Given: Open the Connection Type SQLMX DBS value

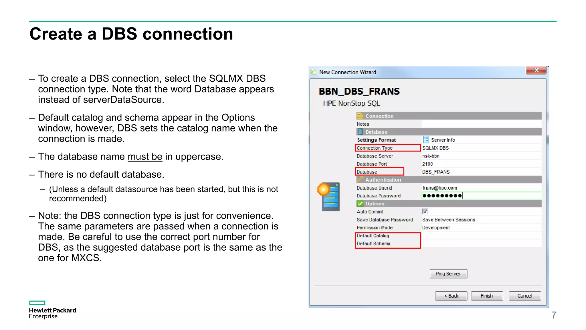Looking at the screenshot, I should tap(482, 148).
